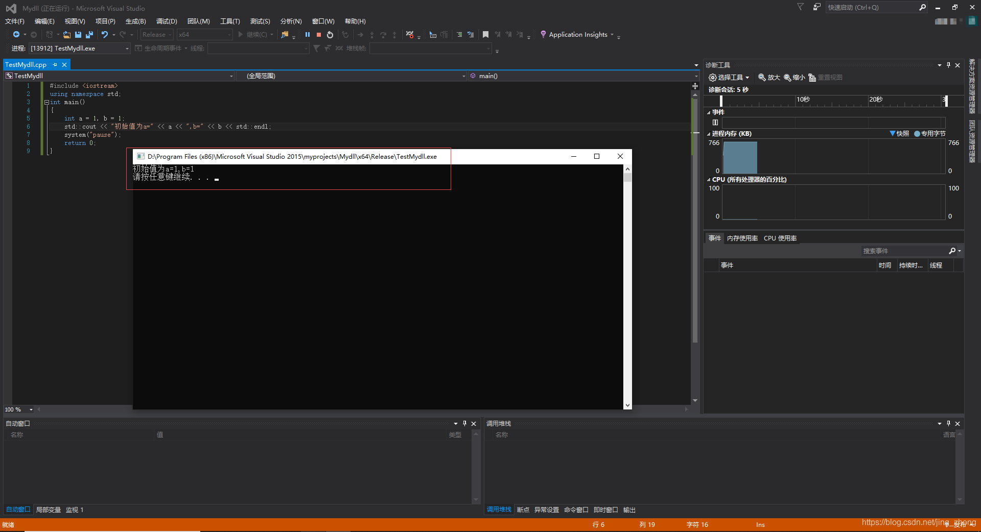Stop debugging with the red square icon
This screenshot has height=532, width=981.
319,35
